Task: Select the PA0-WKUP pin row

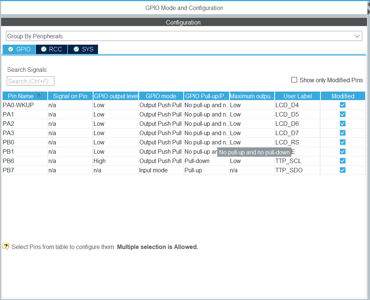Action: coord(184,105)
